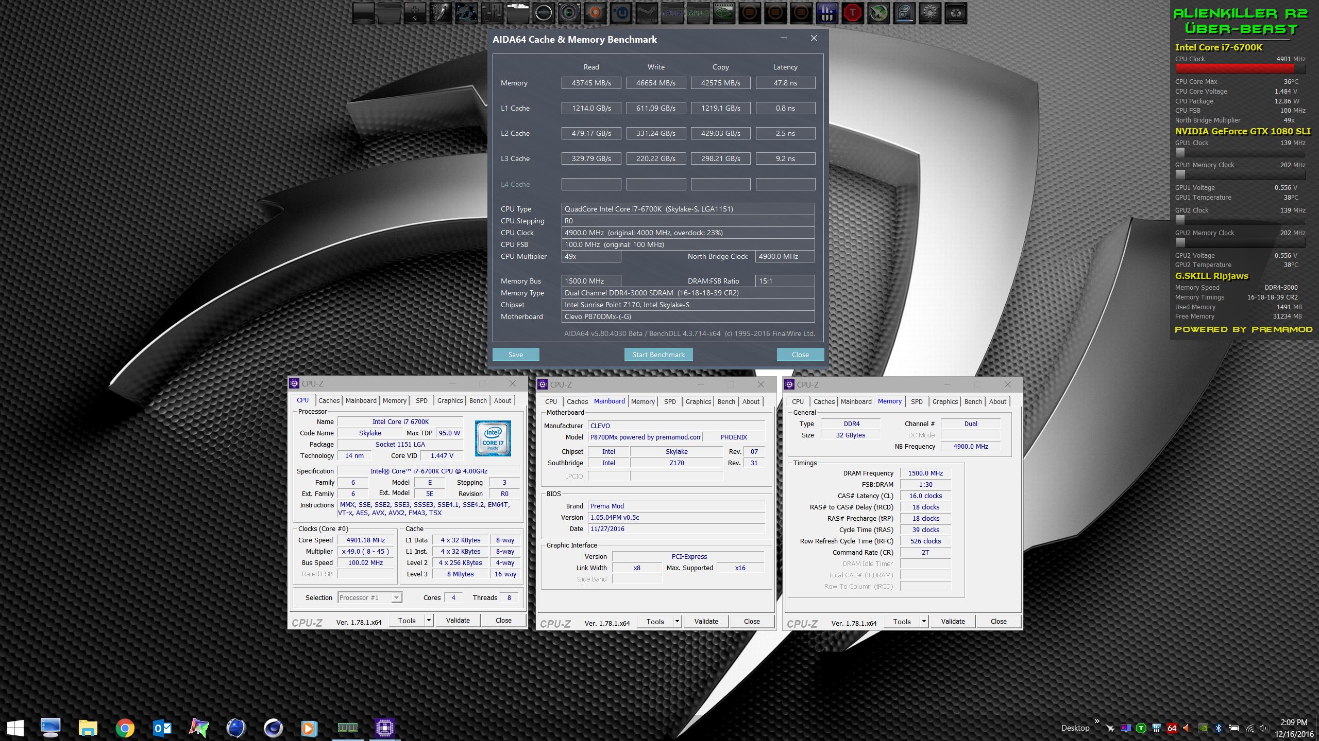Viewport: 1319px width, 741px height.
Task: Open Outlook from the taskbar
Action: point(162,728)
